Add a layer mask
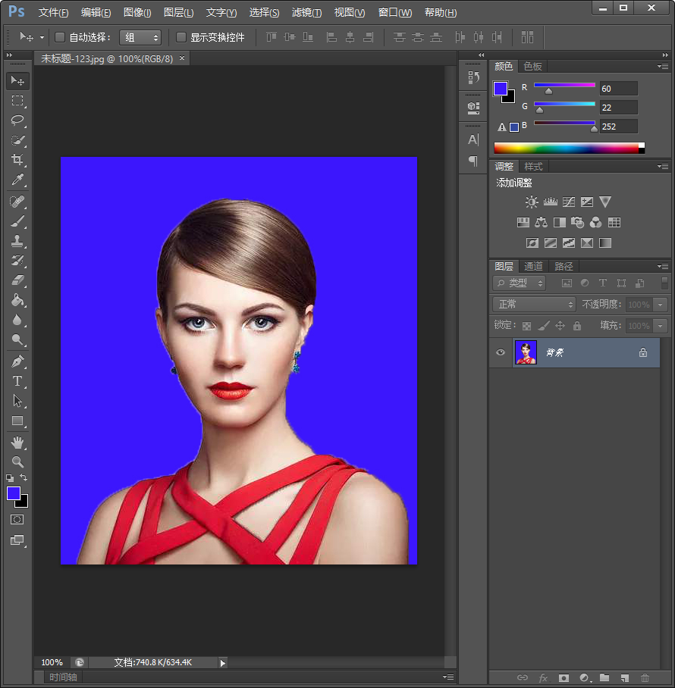 pyautogui.click(x=564, y=678)
